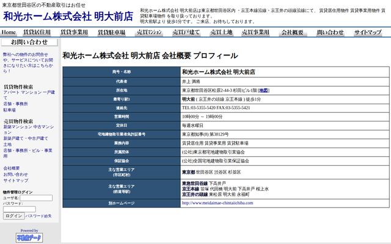Click the 不動産データ Powered by logo
The width and height of the screenshot is (391, 244).
point(29,237)
